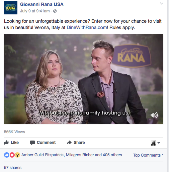Image resolution: width=169 pixels, height=172 pixels.
Task: Click the 57 shares link
Action: pos(13,168)
